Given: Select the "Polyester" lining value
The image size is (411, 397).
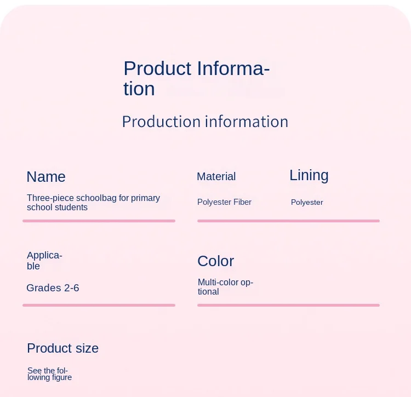Looking at the screenshot, I should [x=307, y=203].
